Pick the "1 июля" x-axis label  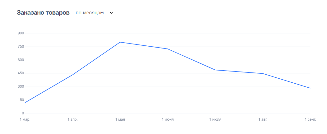click(215, 119)
